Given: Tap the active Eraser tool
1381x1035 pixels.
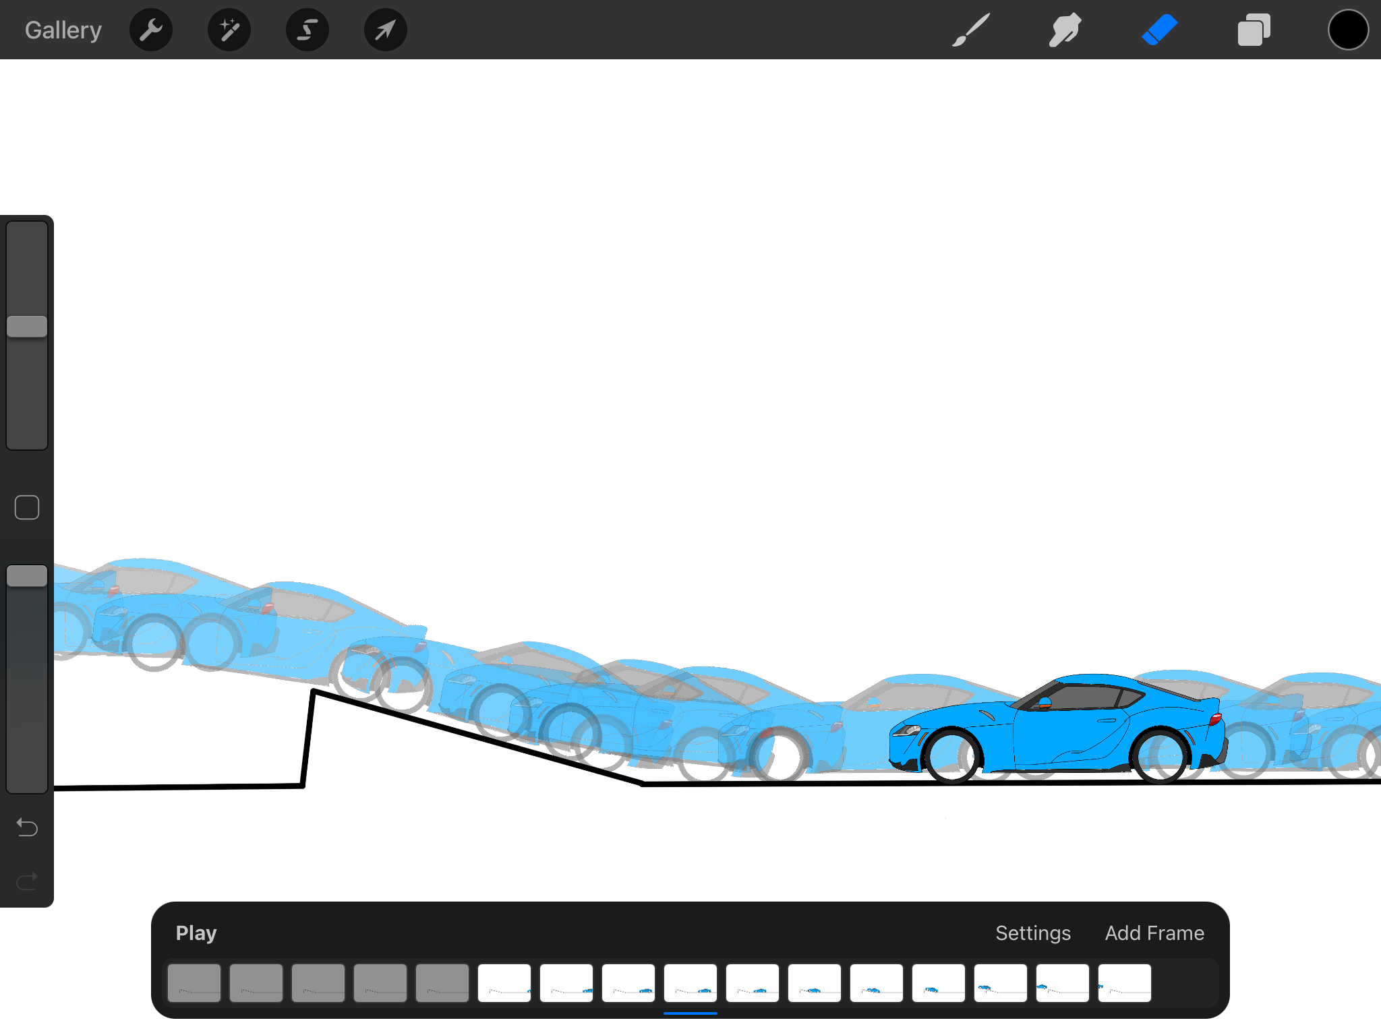Looking at the screenshot, I should [x=1160, y=30].
